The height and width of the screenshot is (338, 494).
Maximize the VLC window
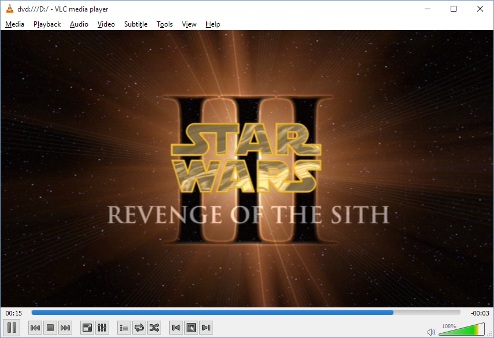454,9
